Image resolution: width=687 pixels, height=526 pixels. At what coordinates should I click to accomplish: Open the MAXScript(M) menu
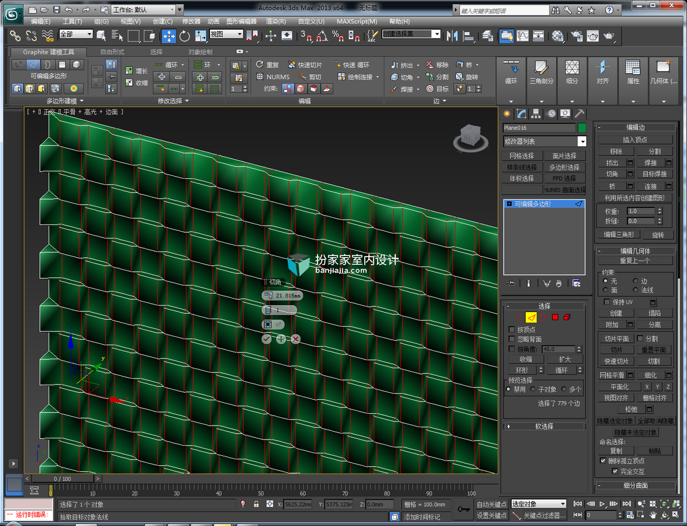tap(357, 22)
